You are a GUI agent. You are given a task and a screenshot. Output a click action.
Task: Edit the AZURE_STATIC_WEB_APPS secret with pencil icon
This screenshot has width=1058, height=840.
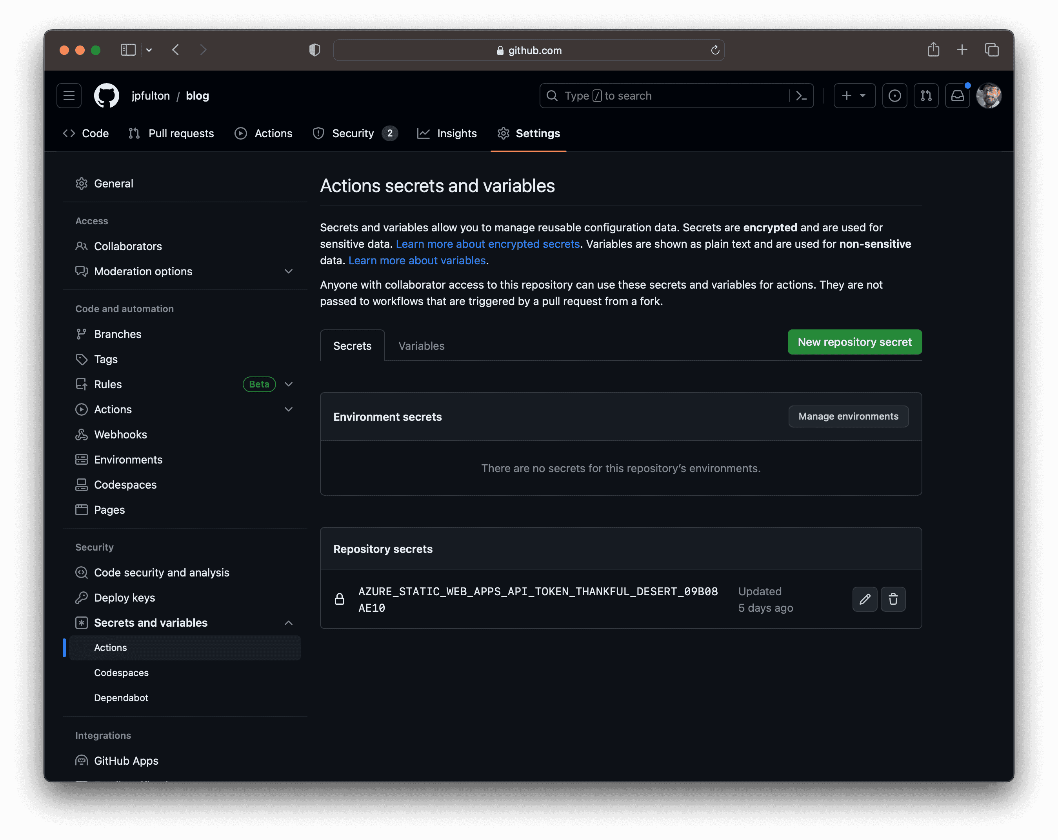click(x=865, y=599)
